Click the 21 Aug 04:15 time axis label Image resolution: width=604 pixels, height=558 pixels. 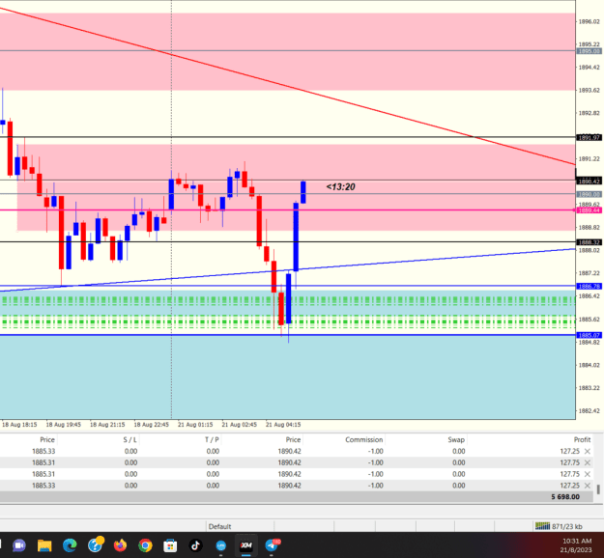tap(283, 425)
